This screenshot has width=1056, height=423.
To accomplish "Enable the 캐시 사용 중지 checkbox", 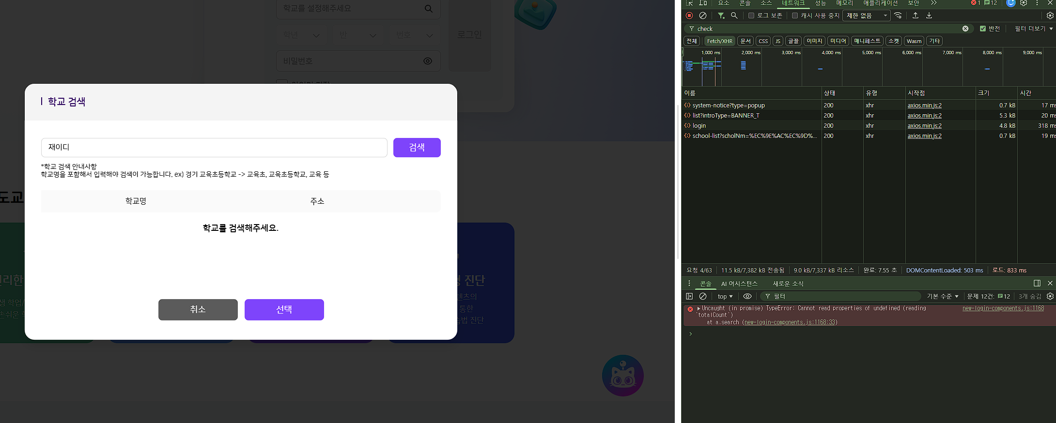I will click(795, 15).
